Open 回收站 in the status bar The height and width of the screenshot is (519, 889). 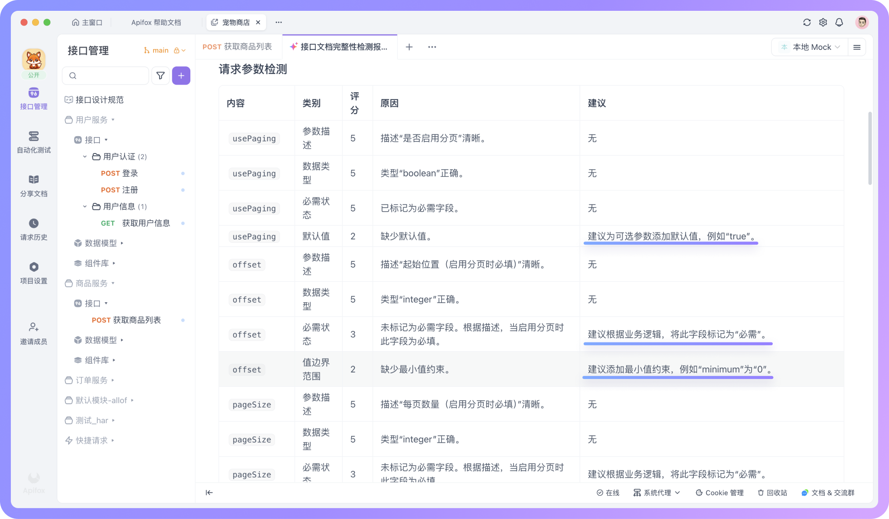(x=772, y=493)
